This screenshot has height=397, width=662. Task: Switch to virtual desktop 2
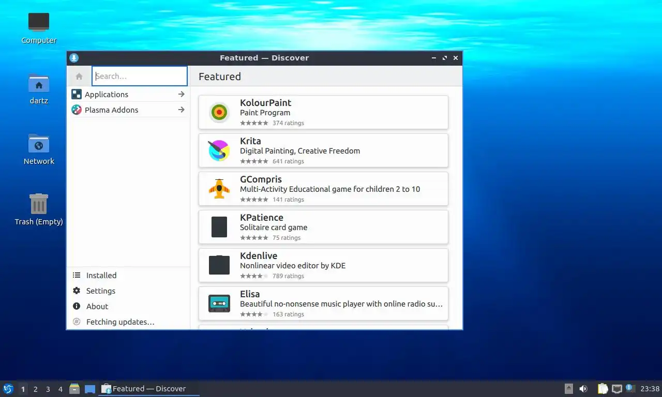(x=36, y=389)
